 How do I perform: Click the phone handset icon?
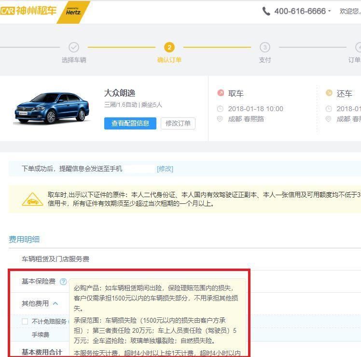tap(266, 11)
